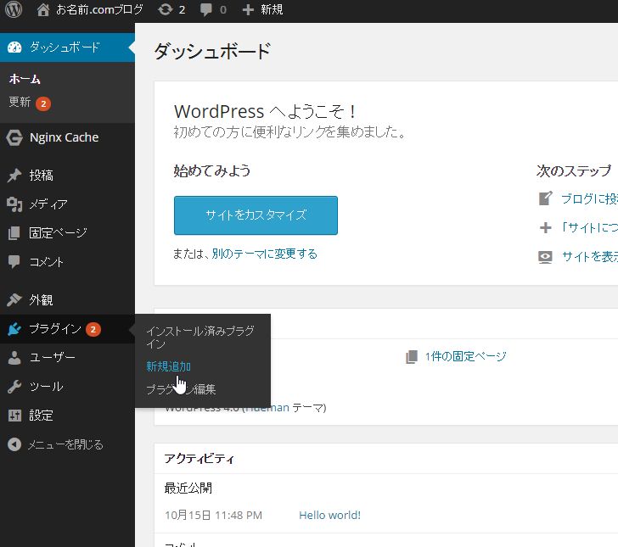
Task: Click 10月15日 11:48 PM timestamp
Action: point(213,515)
